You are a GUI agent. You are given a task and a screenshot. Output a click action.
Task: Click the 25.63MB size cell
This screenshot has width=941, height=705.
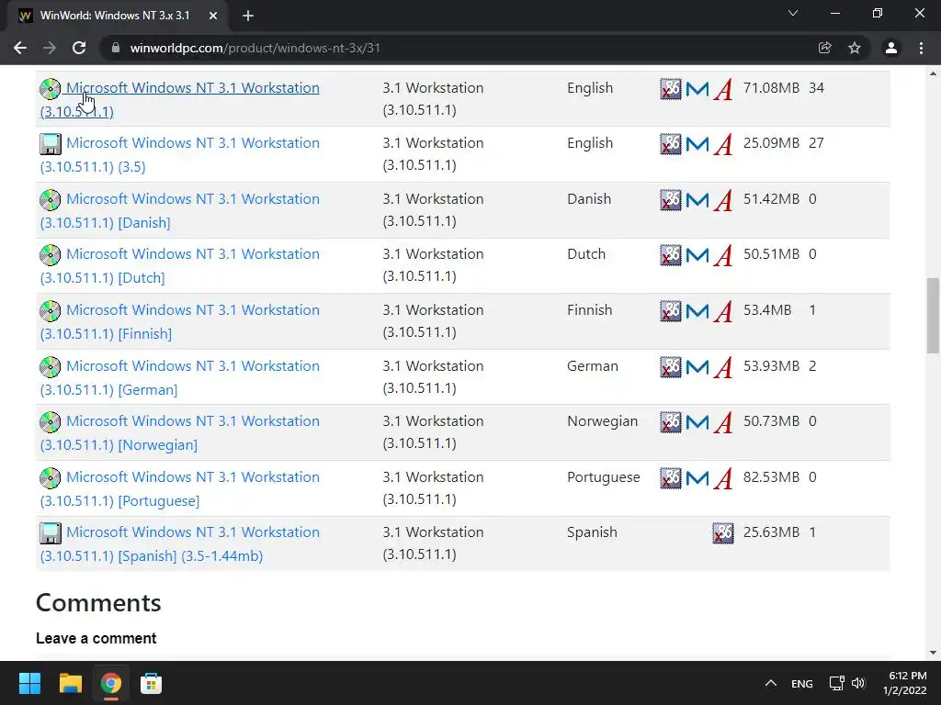click(x=771, y=532)
